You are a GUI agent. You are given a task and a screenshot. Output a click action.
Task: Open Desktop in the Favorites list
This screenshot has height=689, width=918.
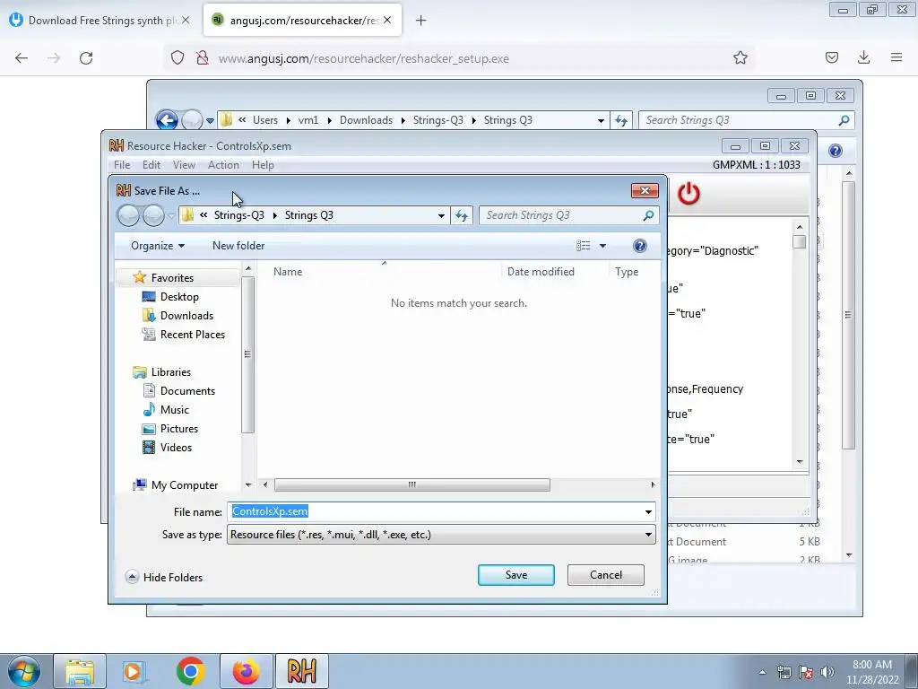click(x=179, y=296)
